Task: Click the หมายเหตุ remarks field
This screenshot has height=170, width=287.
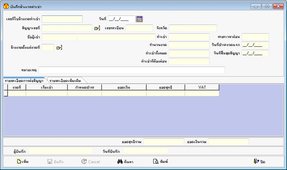Action: (x=132, y=70)
